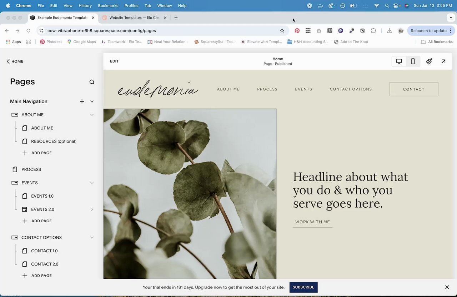
Task: Switch preview to desktop view
Action: click(x=399, y=61)
